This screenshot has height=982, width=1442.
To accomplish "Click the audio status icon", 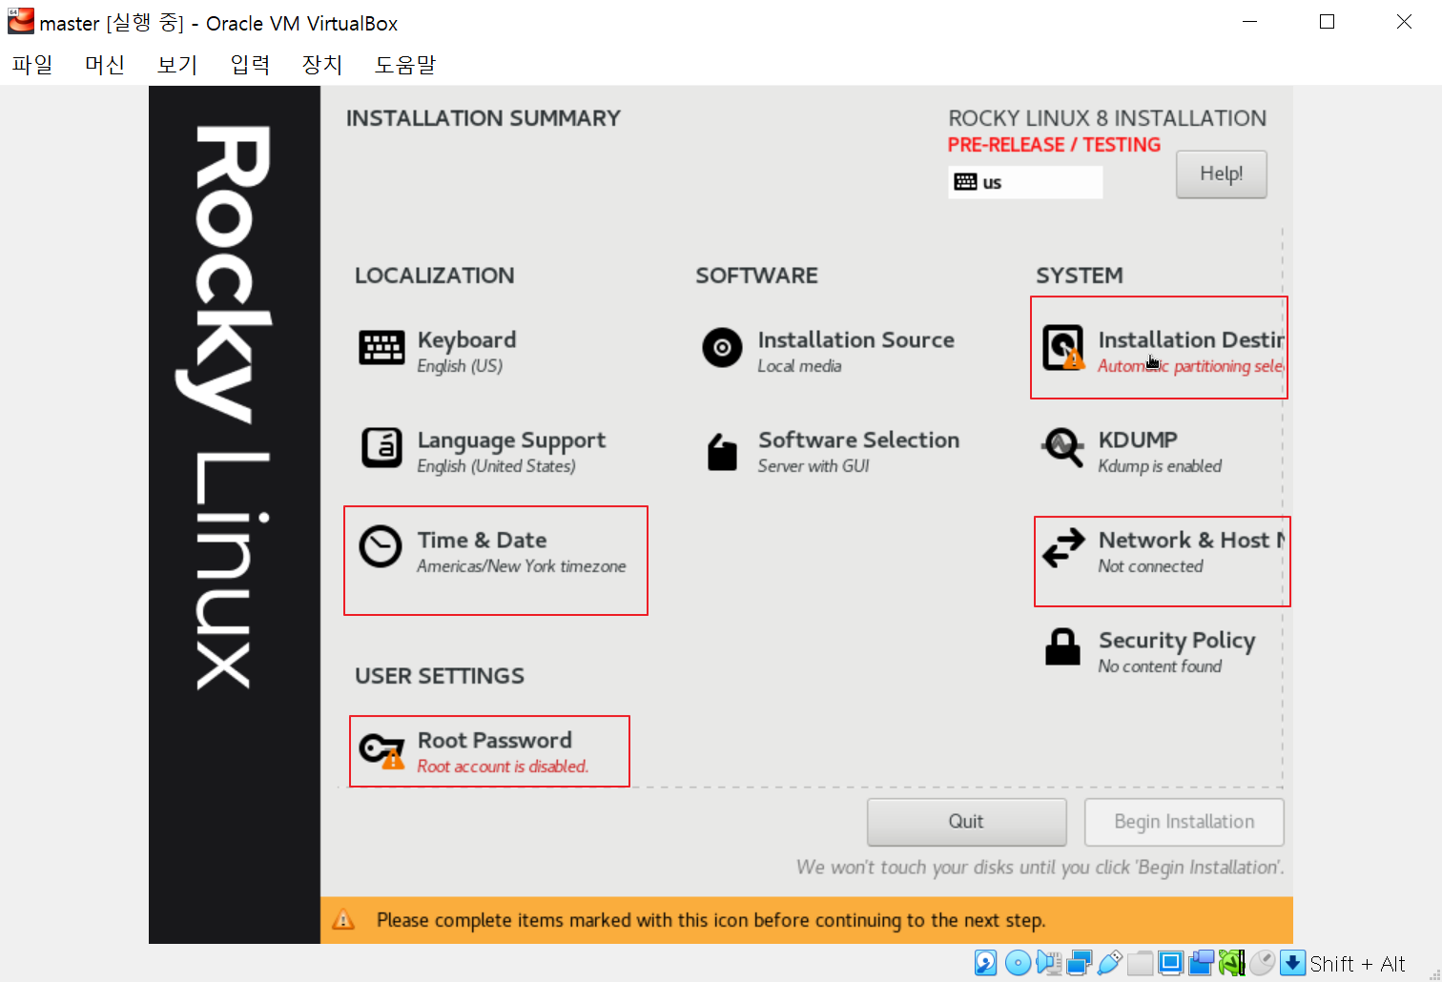I will click(x=1048, y=963).
